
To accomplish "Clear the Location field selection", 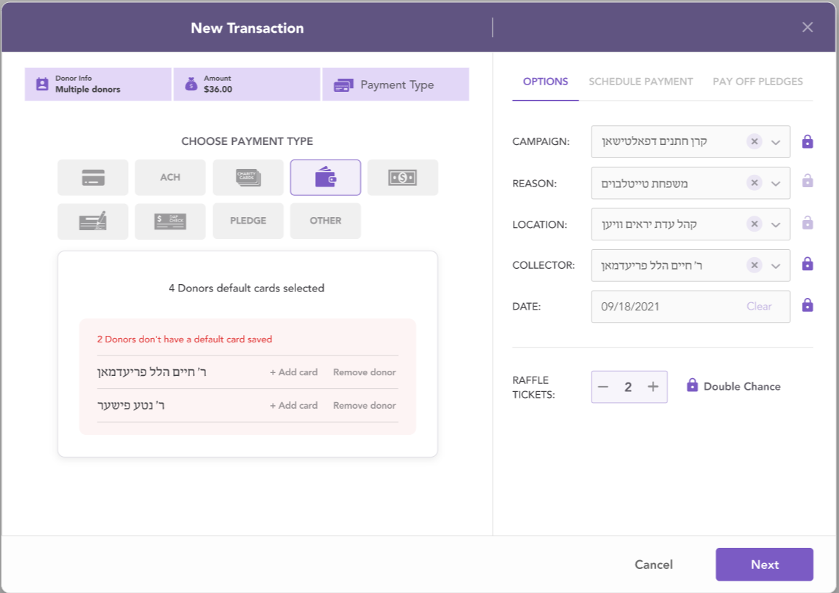I will 755,224.
